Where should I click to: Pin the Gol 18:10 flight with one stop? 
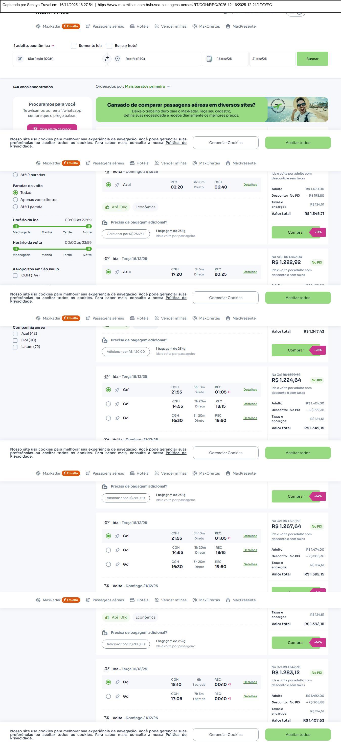pos(118,682)
